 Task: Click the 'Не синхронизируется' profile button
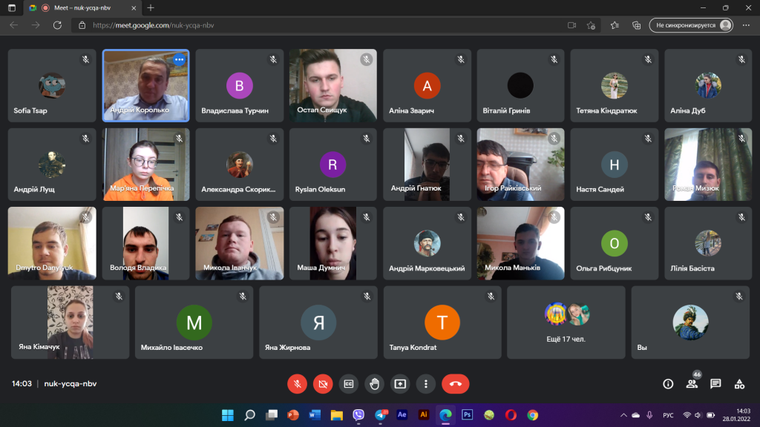[691, 25]
